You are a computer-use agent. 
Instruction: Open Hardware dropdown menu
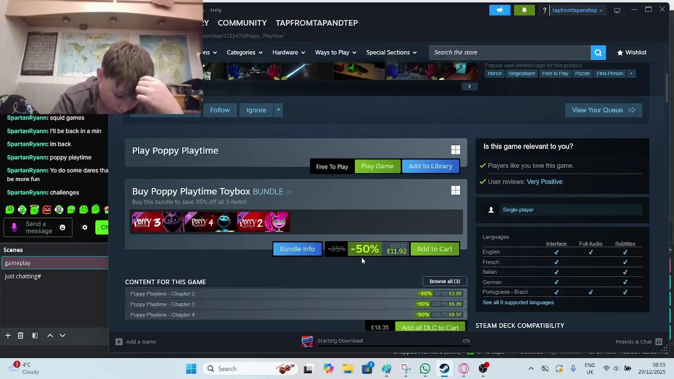point(289,53)
